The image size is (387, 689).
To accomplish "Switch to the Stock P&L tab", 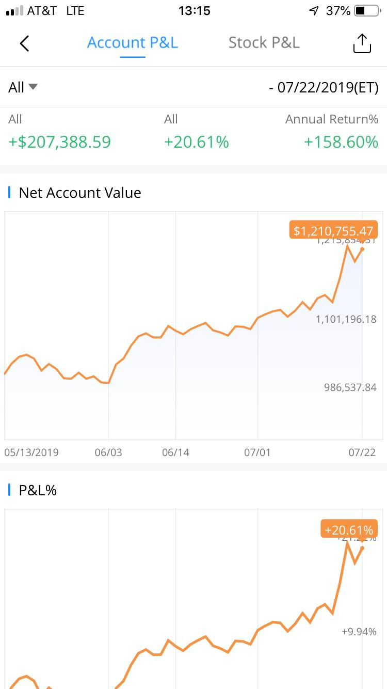I will [x=264, y=42].
